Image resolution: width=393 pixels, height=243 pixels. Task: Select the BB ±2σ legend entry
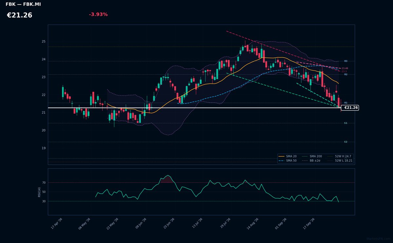[311, 161]
